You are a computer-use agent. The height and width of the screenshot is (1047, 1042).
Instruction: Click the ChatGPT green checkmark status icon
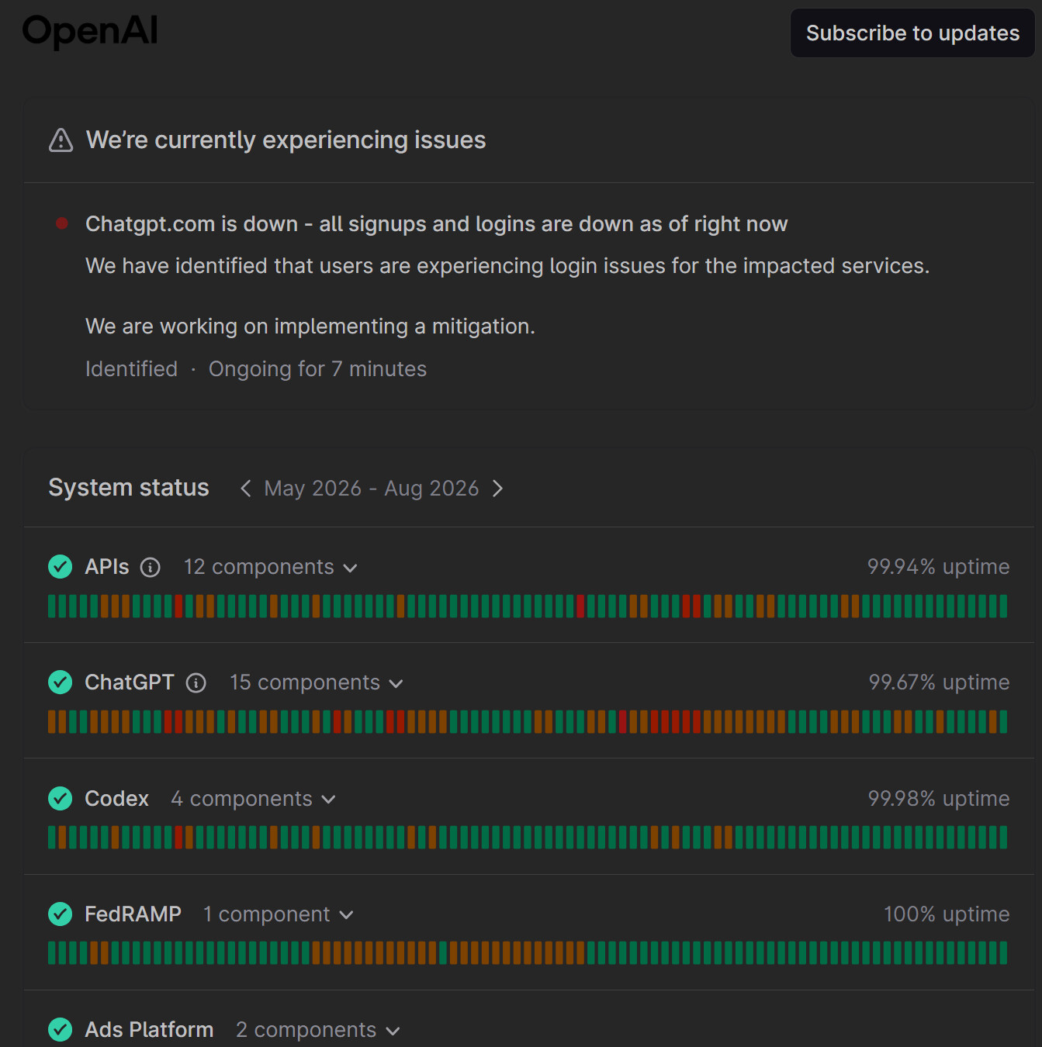click(61, 682)
